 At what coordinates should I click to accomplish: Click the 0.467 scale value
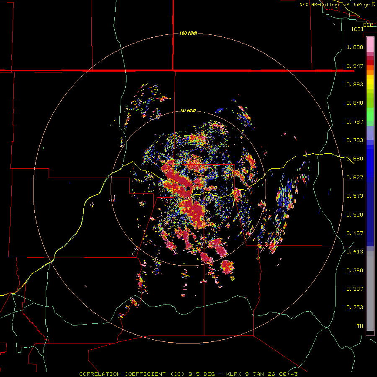355,233
